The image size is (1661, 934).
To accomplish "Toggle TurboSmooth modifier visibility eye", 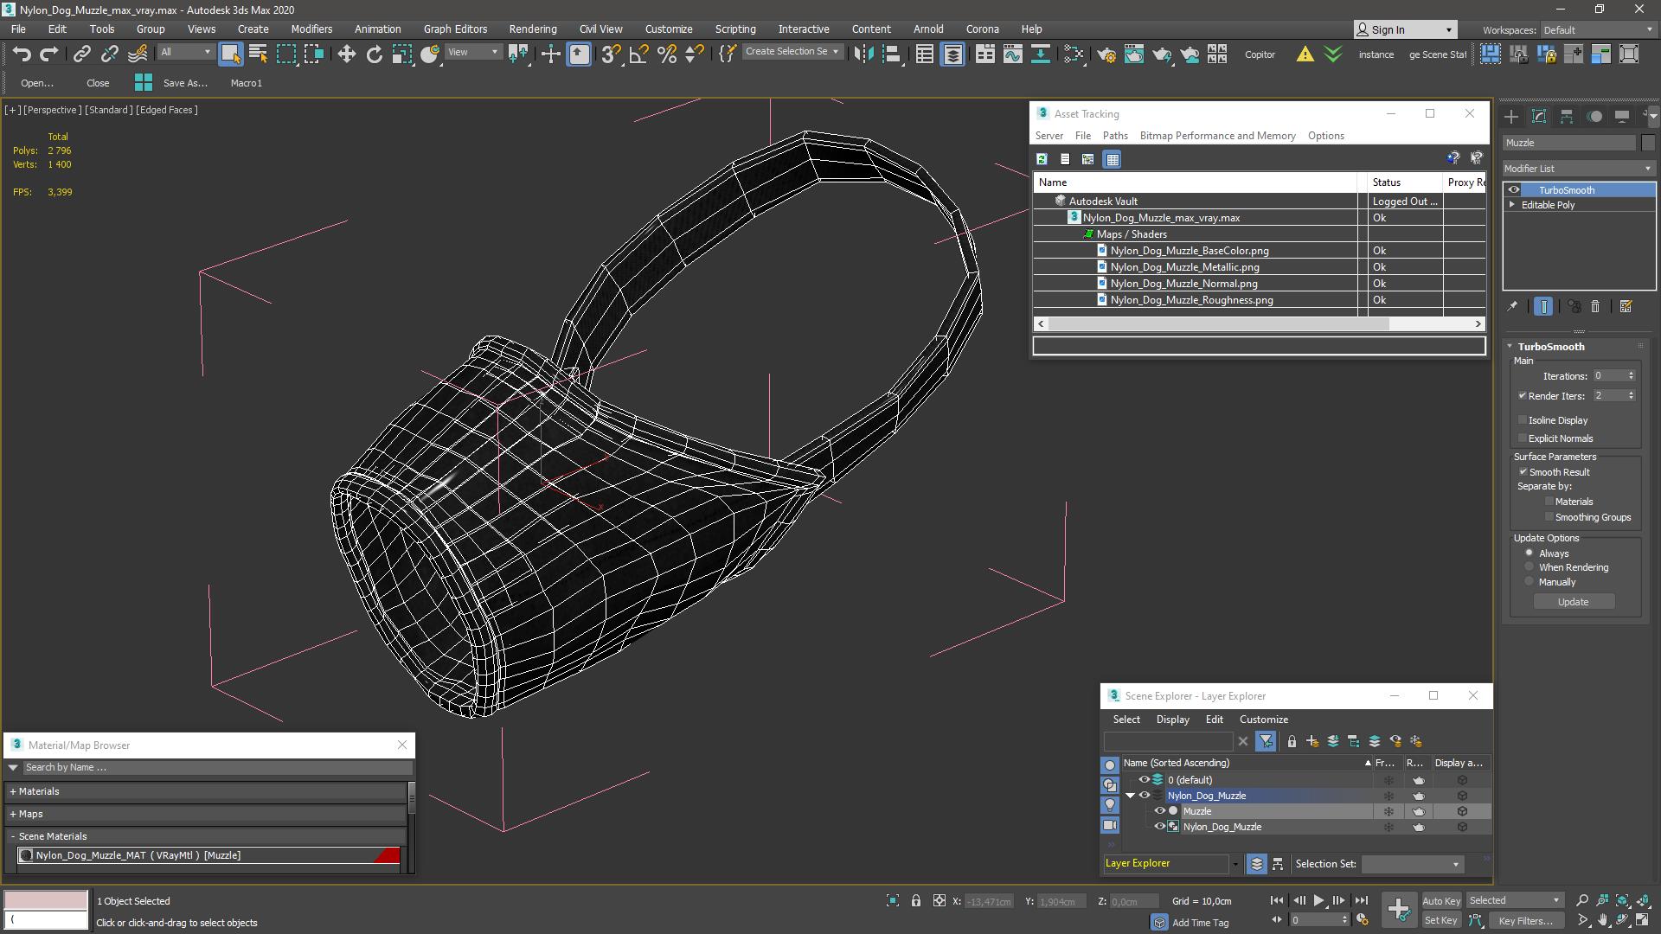I will pyautogui.click(x=1514, y=190).
